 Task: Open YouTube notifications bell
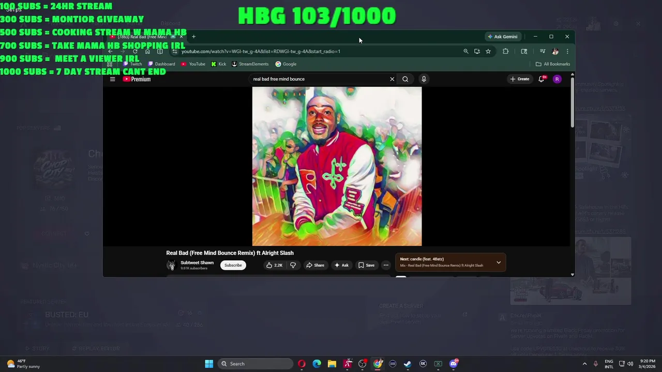pyautogui.click(x=541, y=79)
